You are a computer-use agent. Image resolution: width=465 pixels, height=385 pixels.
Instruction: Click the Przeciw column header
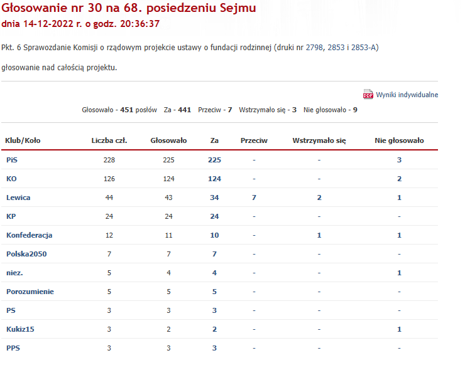pos(254,140)
